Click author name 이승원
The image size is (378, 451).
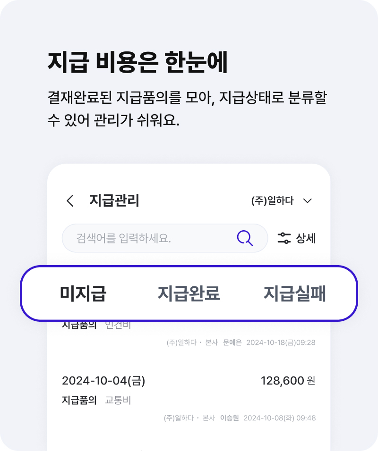point(229,418)
